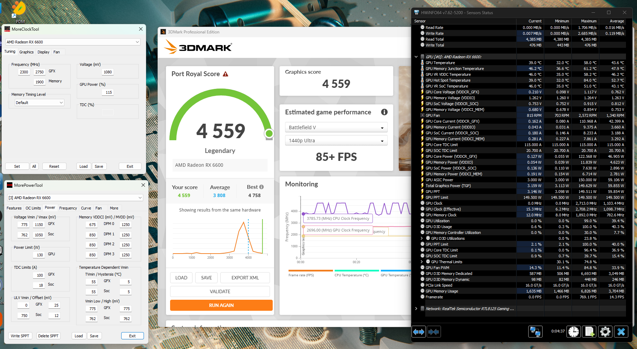Click the Estimated game performance info icon
The height and width of the screenshot is (349, 637).
(x=384, y=112)
